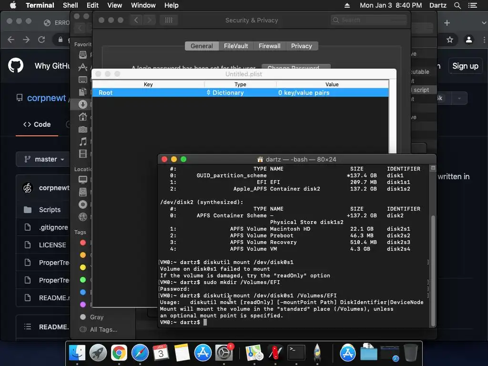This screenshot has width=488, height=366.
Task: Click the Finder sidebar Home icon
Action: [x=83, y=117]
